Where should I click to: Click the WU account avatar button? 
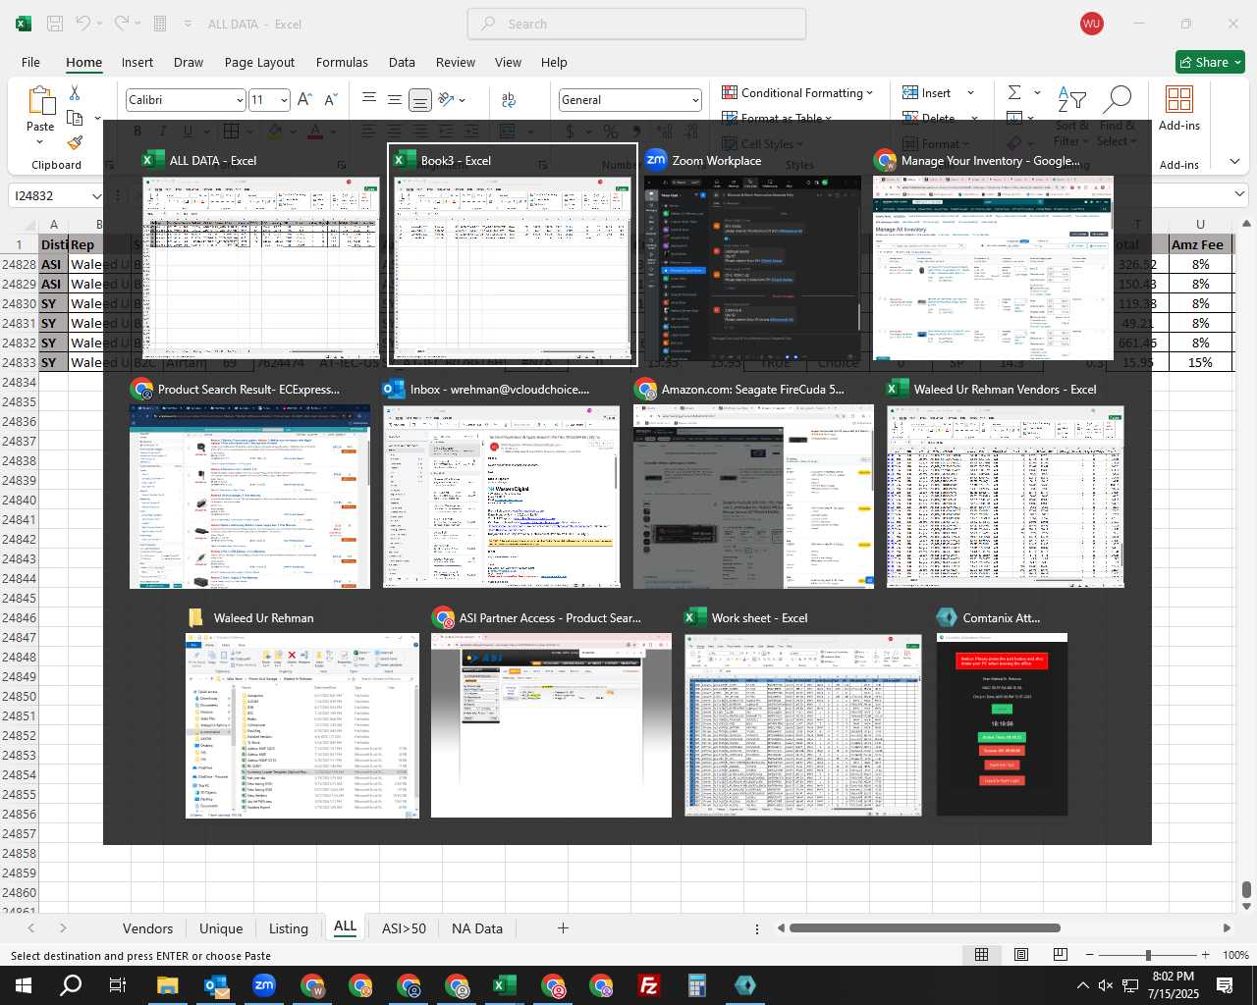coord(1091,24)
